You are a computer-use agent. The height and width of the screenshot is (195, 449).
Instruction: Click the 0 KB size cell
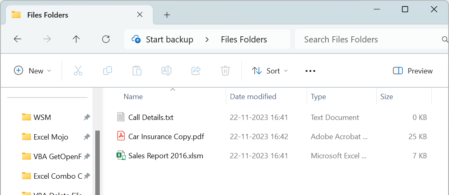click(x=420, y=117)
